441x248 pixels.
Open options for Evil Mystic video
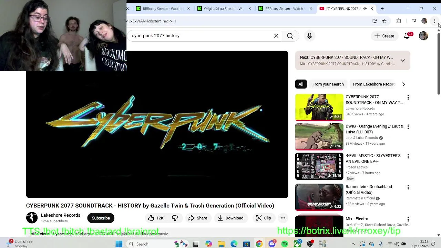click(408, 156)
